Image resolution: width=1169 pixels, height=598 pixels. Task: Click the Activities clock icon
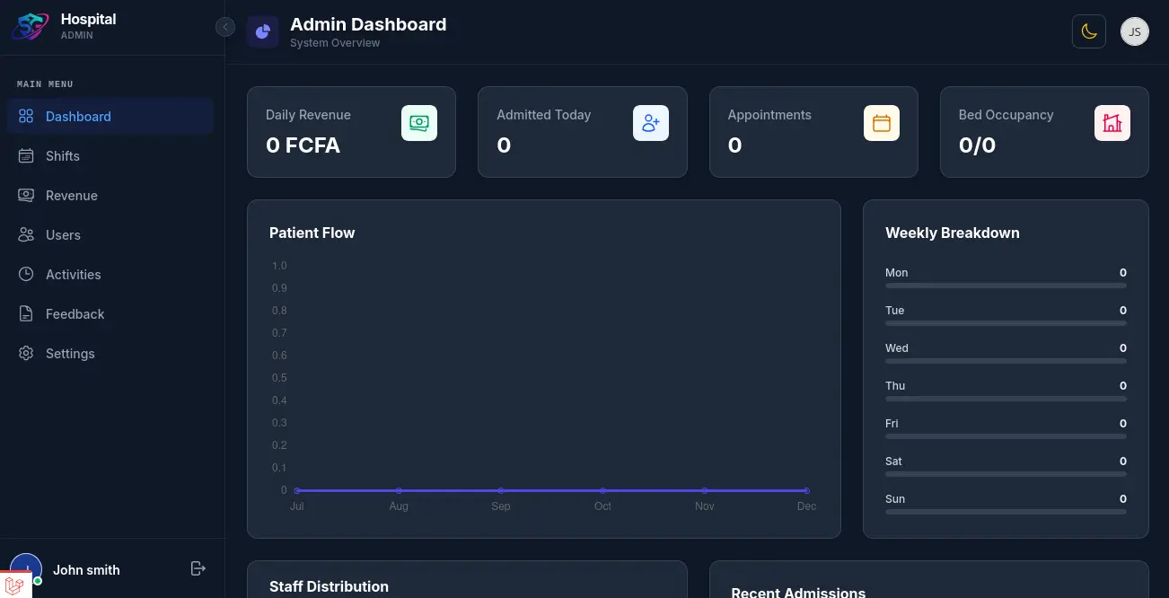coord(26,275)
